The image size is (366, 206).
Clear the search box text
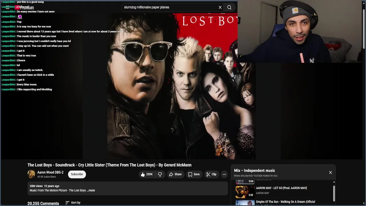click(220, 7)
